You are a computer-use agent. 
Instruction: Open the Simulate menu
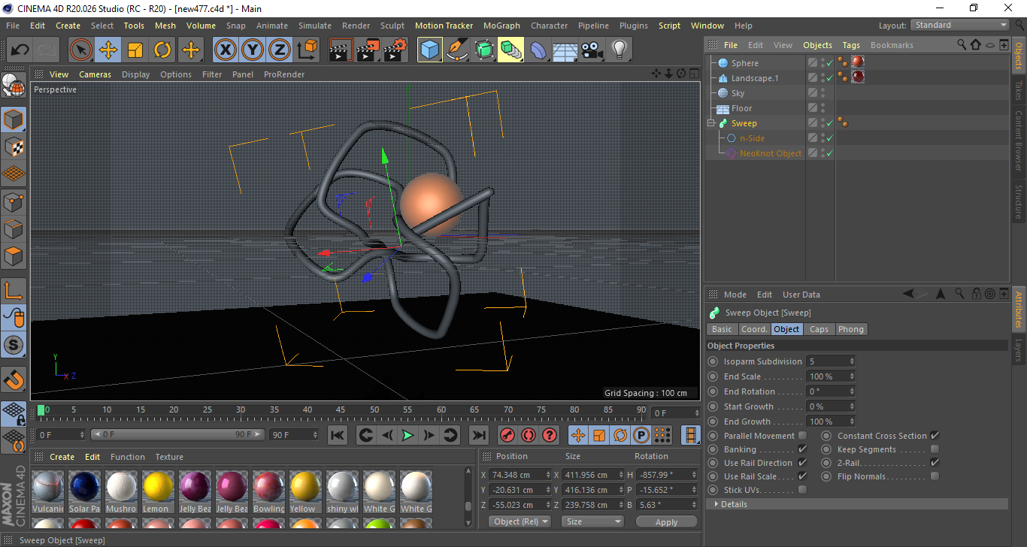(314, 26)
